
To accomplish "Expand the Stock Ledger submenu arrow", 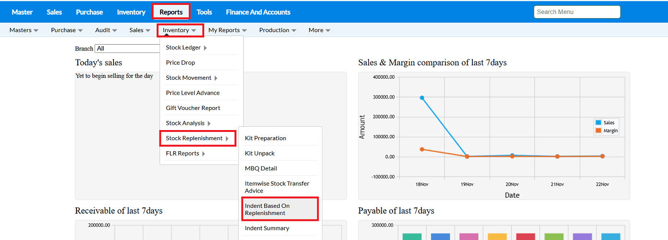I will tap(206, 48).
